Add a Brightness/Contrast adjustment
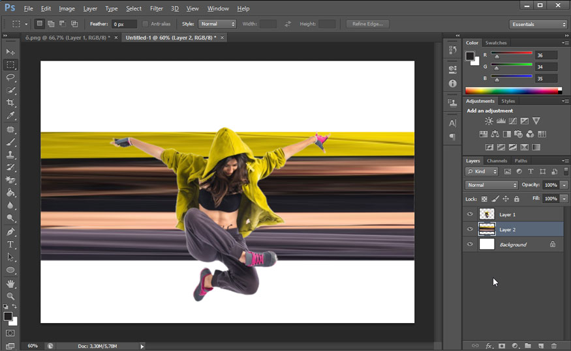Image resolution: width=571 pixels, height=351 pixels. coord(489,121)
